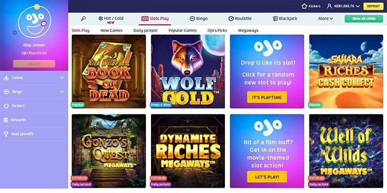
Task: Click the IT'S PLAYTIME button
Action: pos(267,97)
